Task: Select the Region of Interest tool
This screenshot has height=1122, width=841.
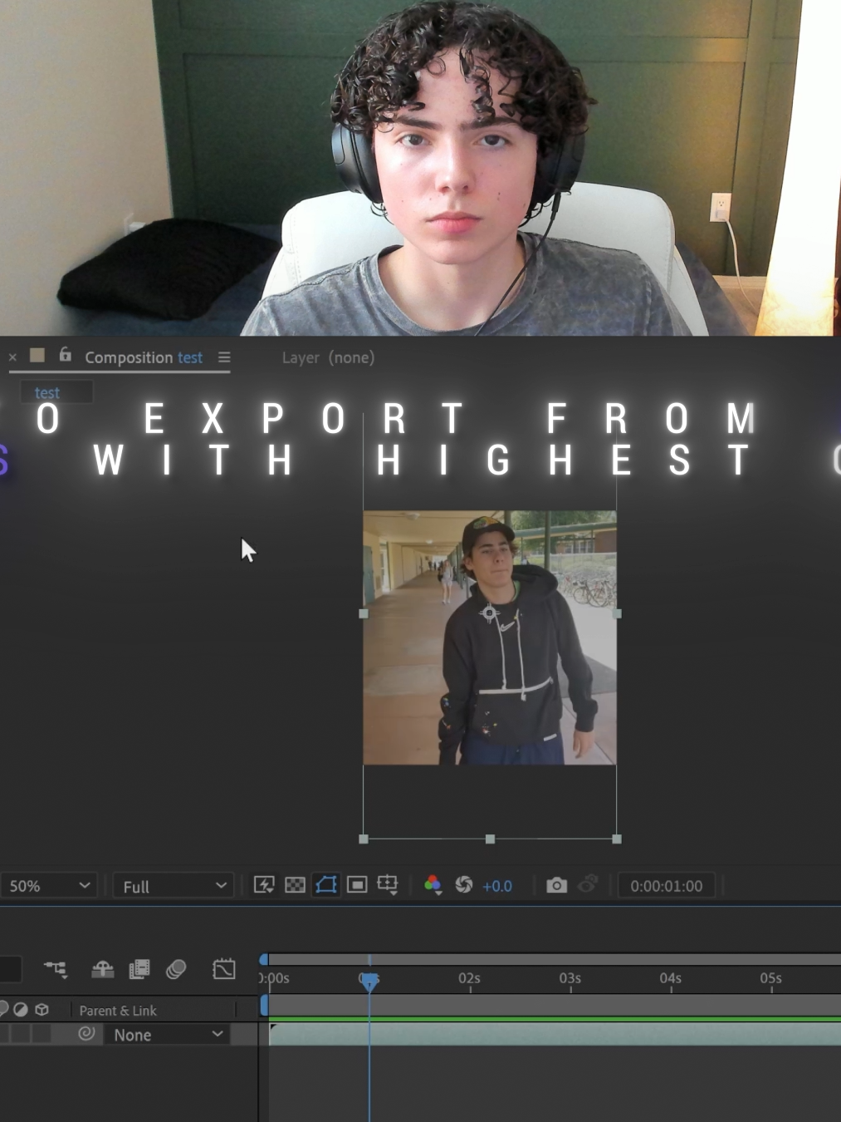Action: (356, 885)
